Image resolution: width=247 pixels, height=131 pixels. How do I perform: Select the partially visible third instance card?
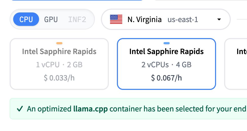(x=236, y=64)
